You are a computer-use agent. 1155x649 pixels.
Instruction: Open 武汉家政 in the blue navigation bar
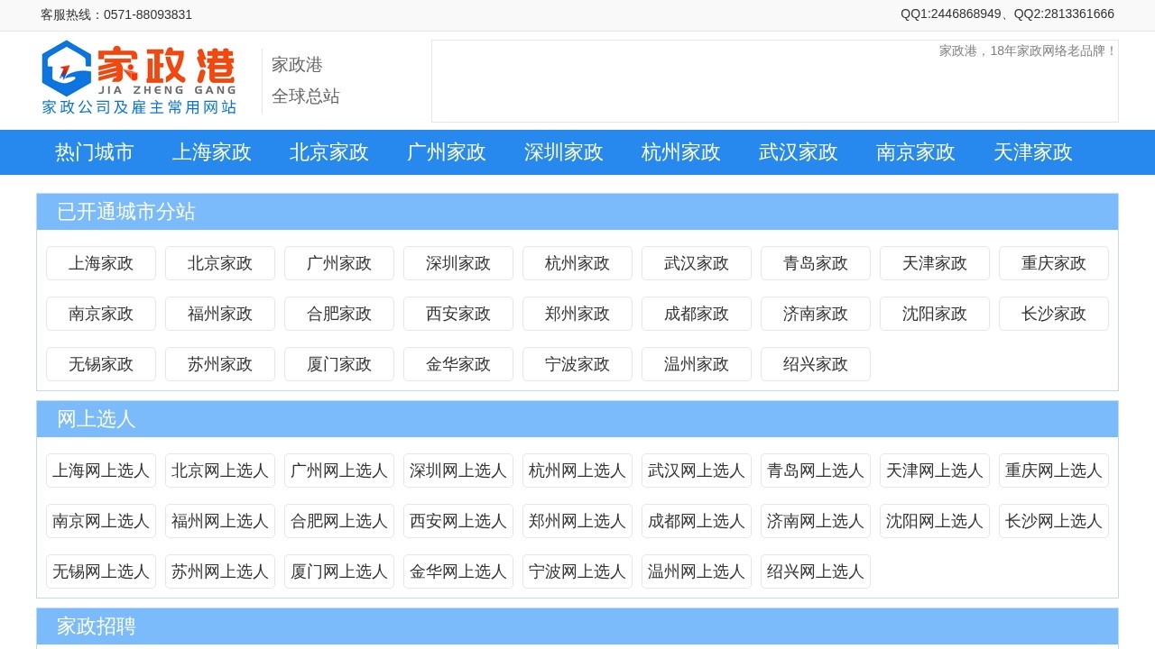coord(799,152)
